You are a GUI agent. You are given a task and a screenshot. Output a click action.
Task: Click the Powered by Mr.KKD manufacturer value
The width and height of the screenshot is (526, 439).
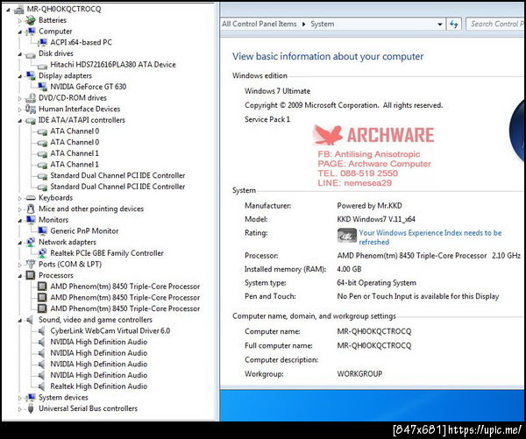(369, 206)
